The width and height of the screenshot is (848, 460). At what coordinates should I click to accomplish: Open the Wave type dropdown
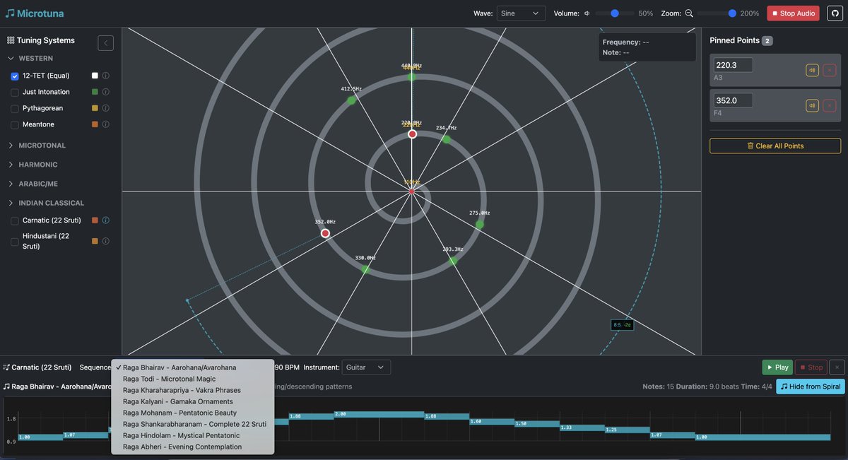521,13
